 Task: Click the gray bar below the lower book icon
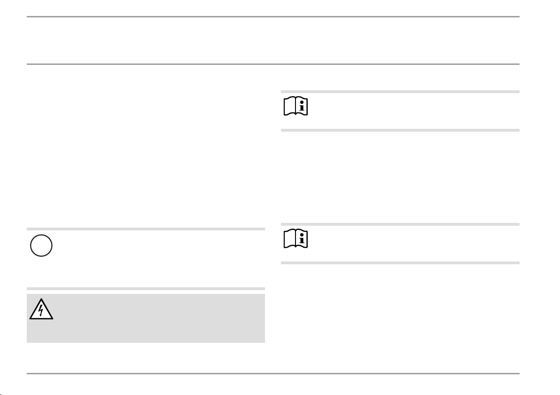coord(400,263)
